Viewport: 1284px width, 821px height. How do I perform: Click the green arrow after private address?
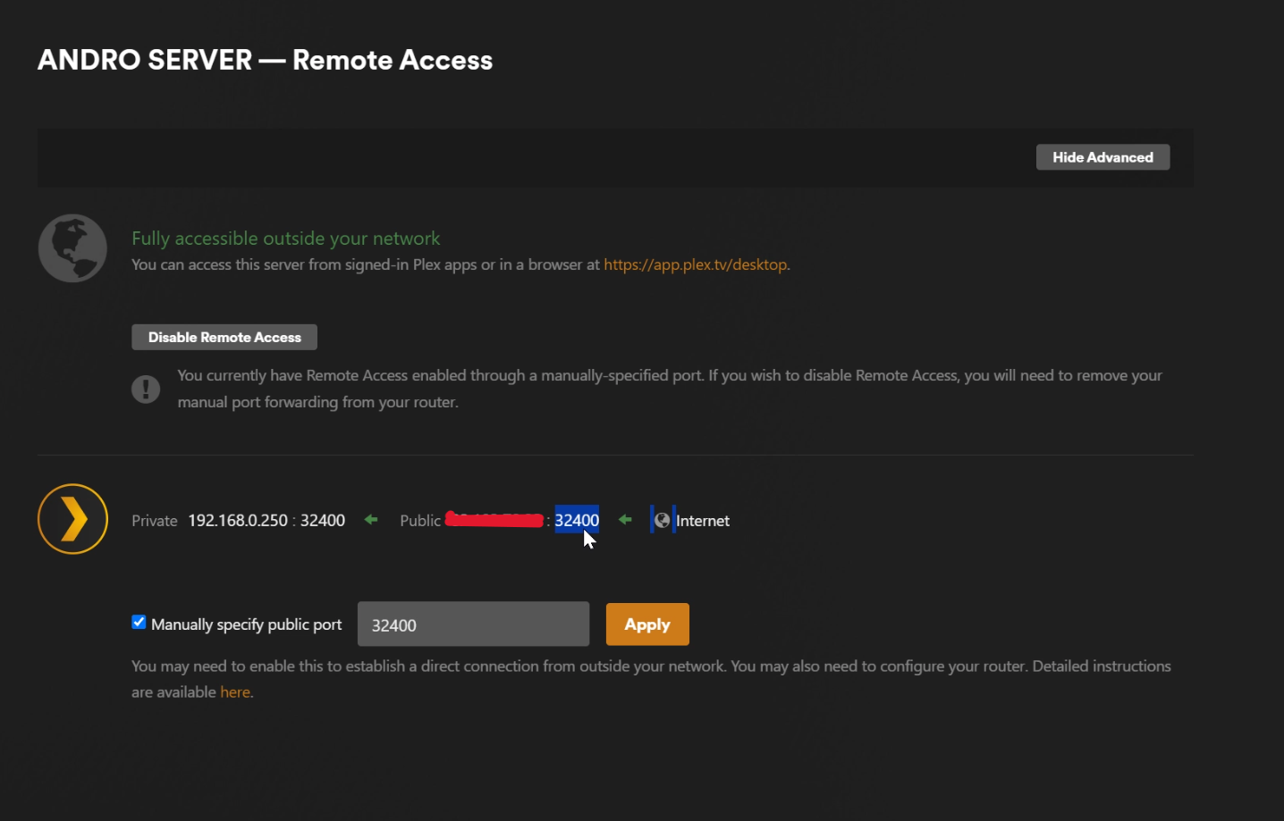point(371,519)
